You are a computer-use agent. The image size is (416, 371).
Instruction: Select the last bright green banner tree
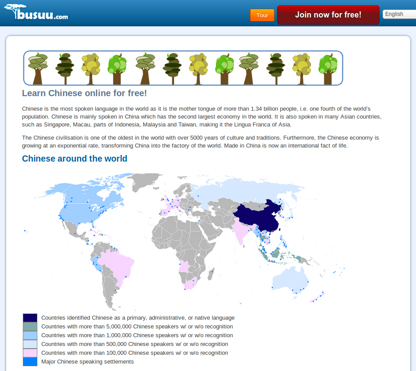coord(328,68)
